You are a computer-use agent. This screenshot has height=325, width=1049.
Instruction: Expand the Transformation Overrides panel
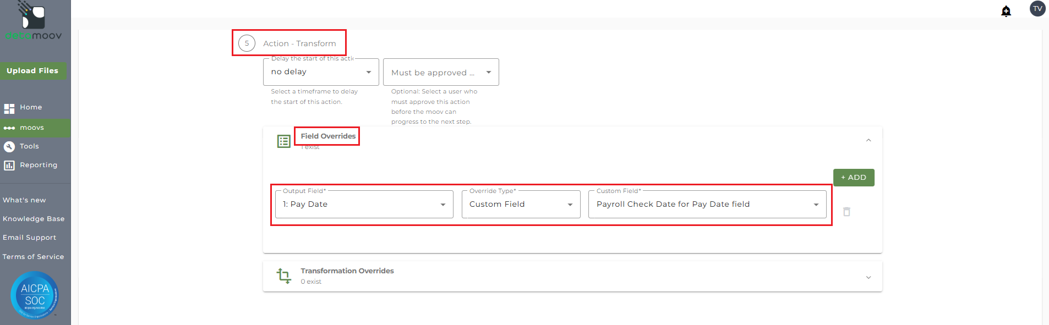click(x=868, y=277)
